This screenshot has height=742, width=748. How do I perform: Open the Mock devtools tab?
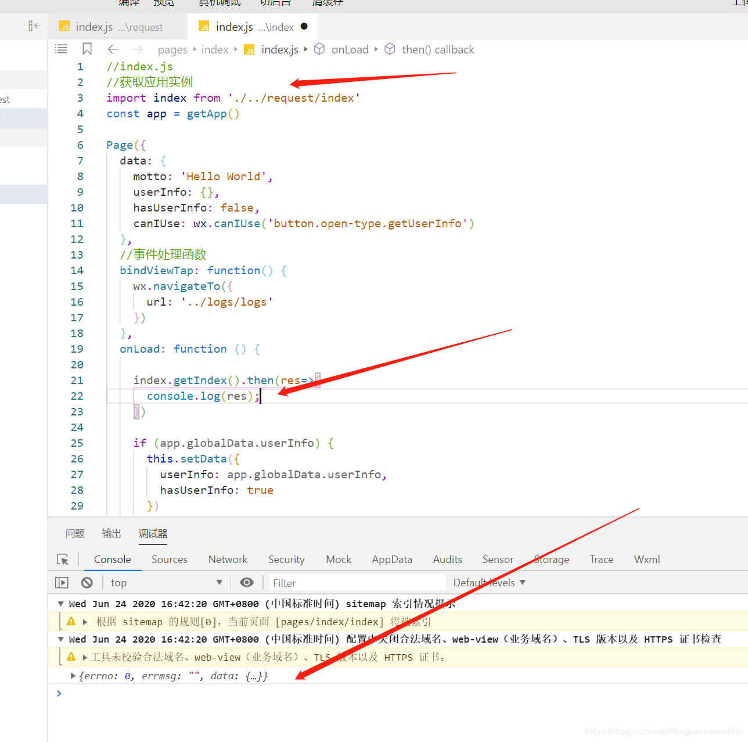[x=339, y=560]
